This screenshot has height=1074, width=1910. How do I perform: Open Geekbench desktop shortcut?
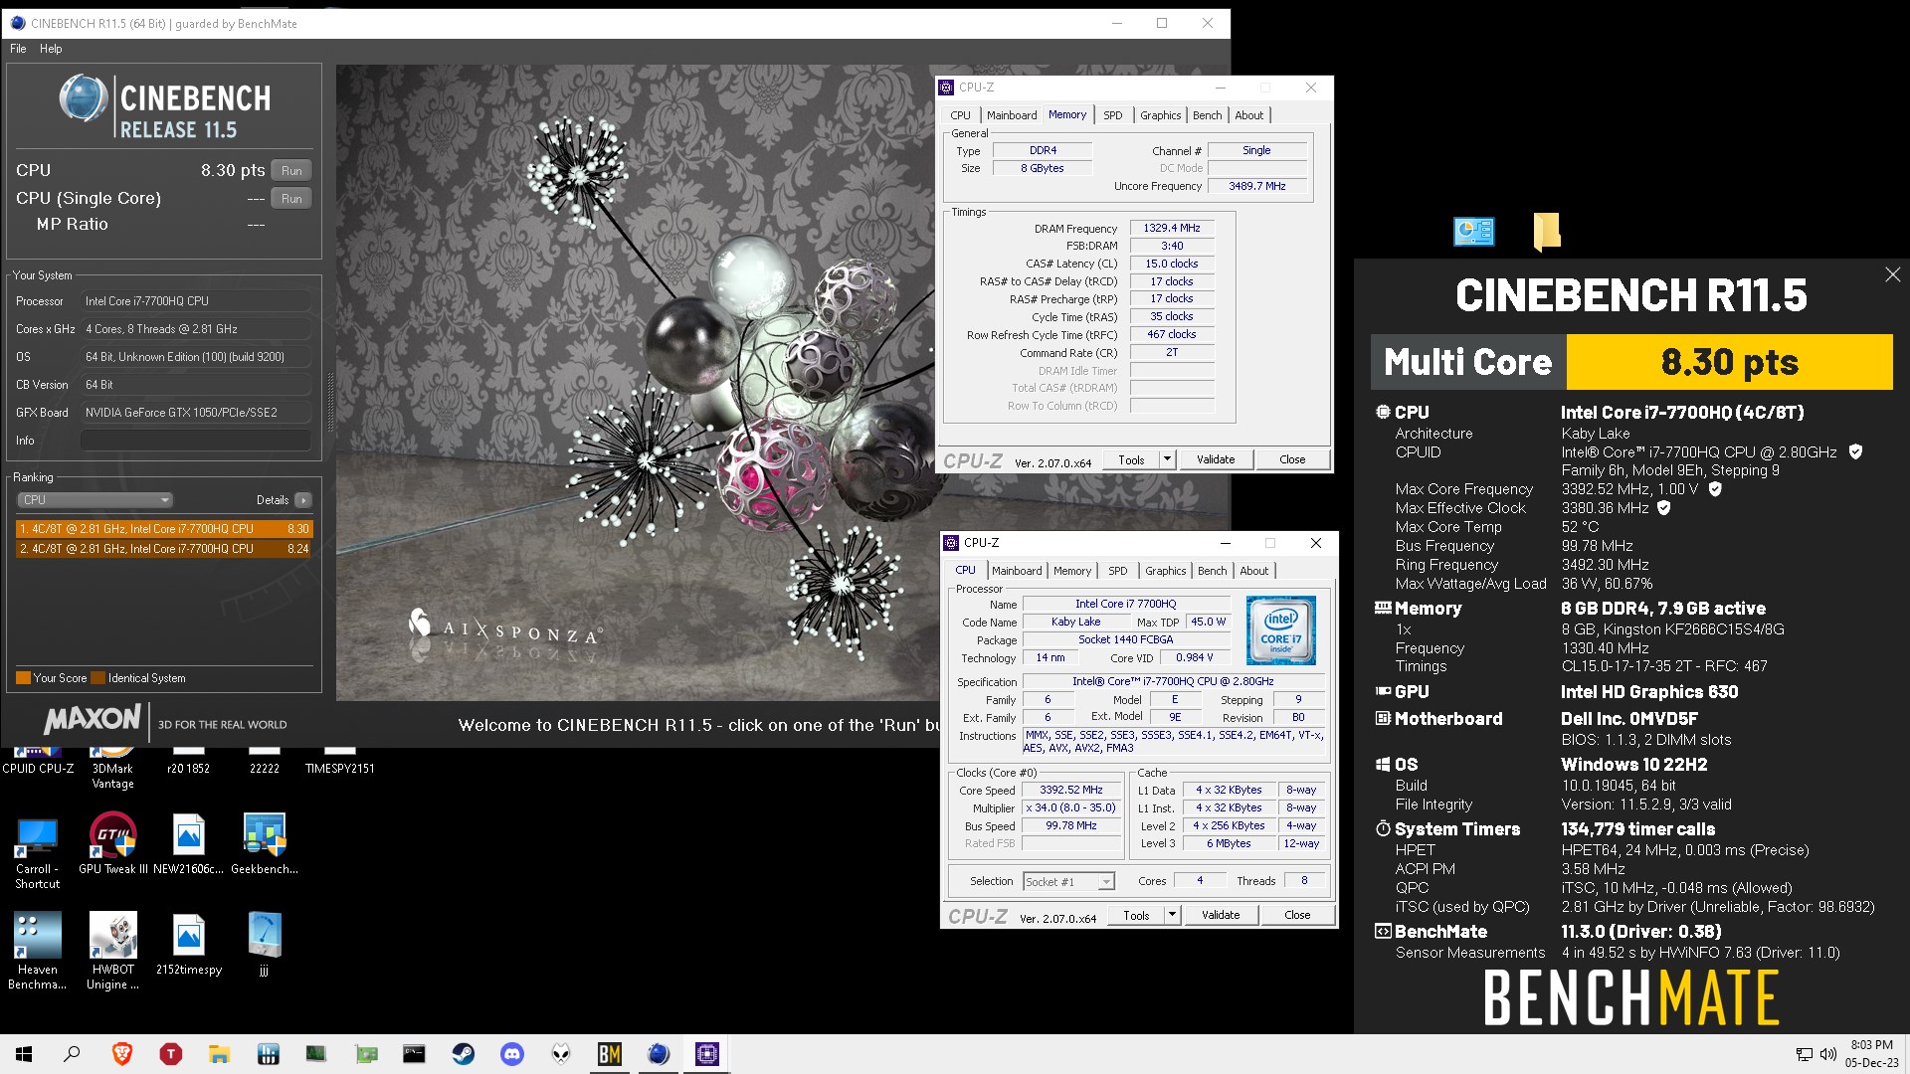click(x=264, y=845)
